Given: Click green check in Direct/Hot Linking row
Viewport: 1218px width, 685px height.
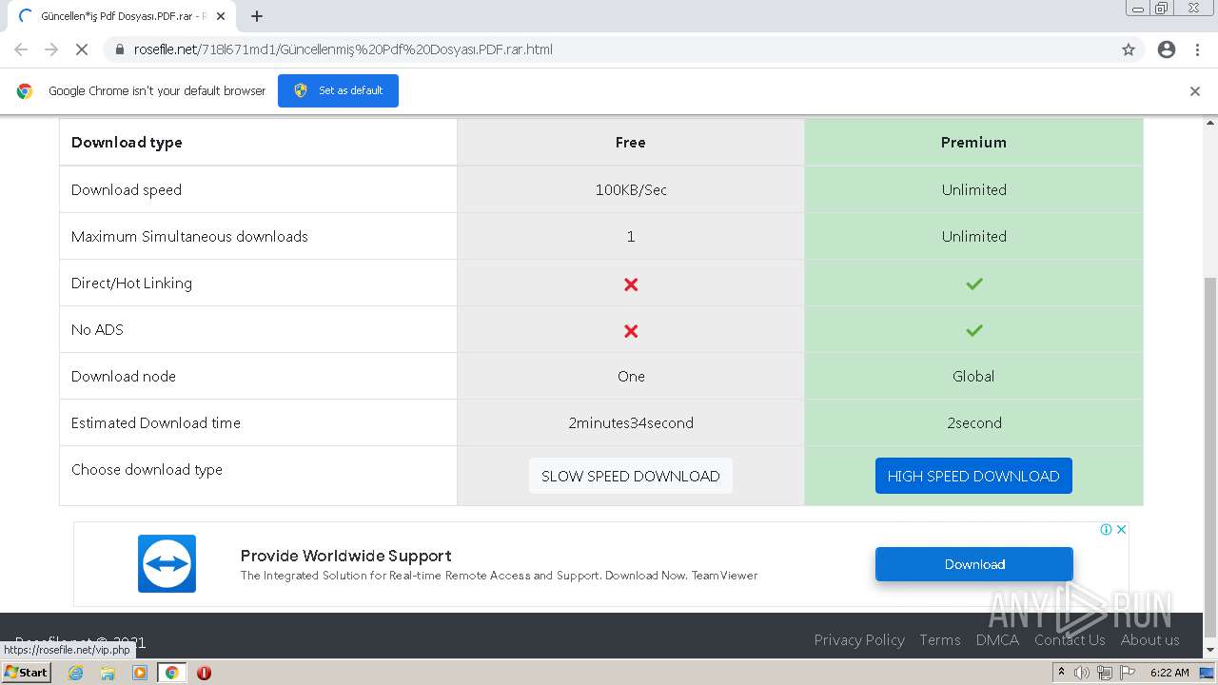Looking at the screenshot, I should (973, 284).
